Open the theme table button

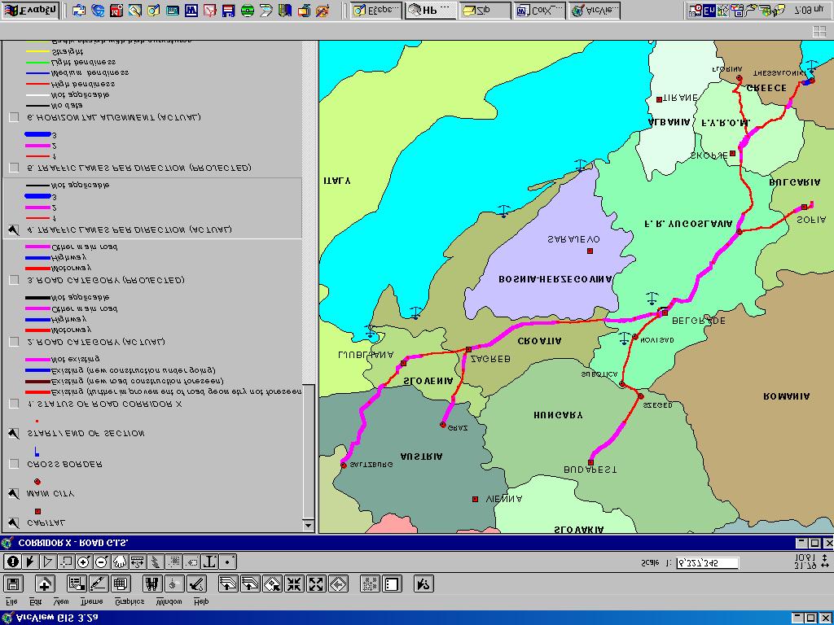click(x=121, y=584)
